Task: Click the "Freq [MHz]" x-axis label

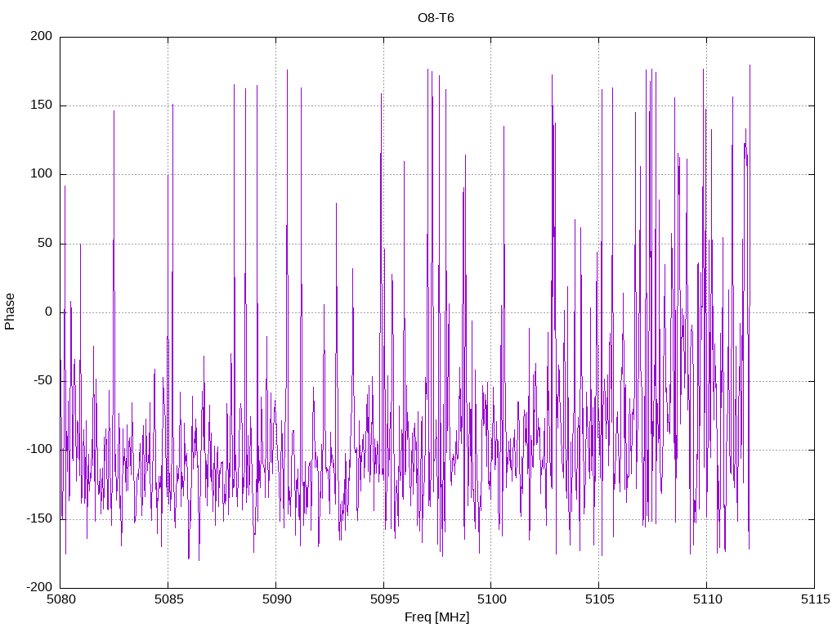Action: (436, 617)
